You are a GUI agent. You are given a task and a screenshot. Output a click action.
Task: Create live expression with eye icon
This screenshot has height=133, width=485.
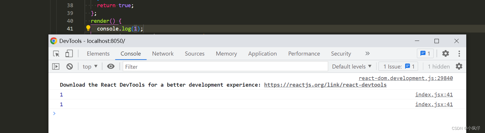(111, 66)
